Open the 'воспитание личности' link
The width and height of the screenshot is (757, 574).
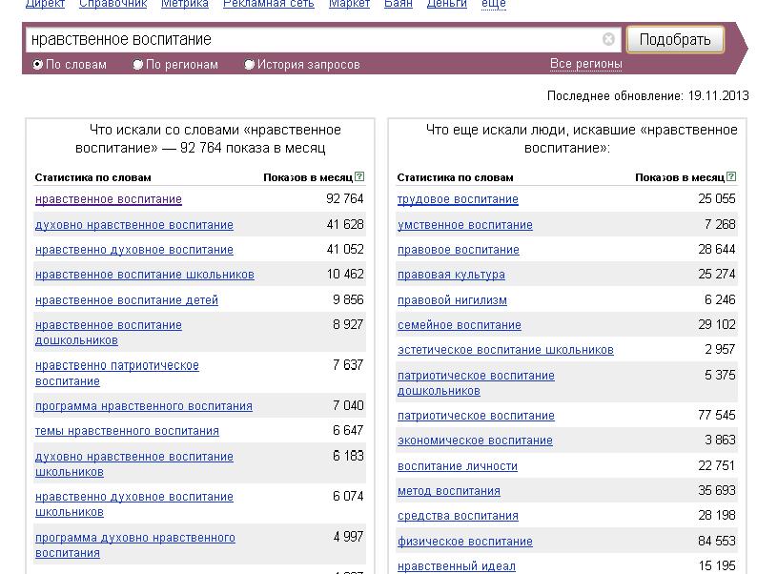[x=458, y=466]
